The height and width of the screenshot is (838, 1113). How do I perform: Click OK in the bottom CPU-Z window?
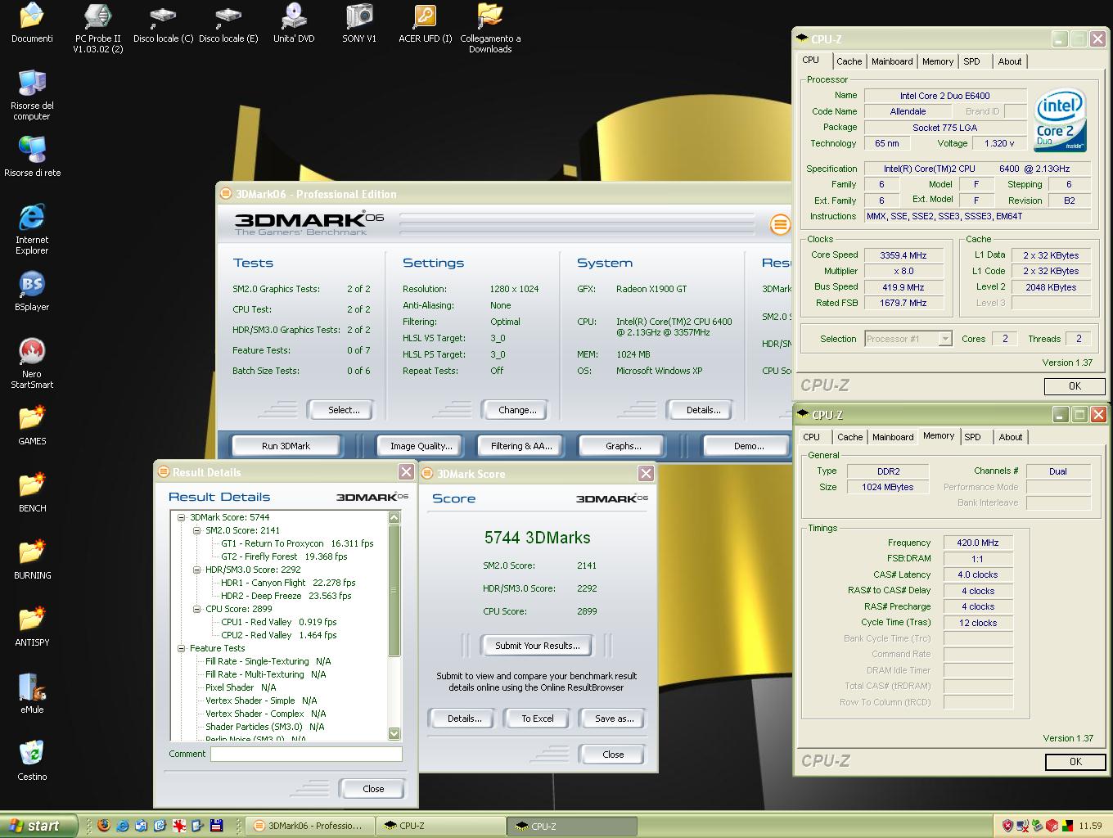(1075, 762)
